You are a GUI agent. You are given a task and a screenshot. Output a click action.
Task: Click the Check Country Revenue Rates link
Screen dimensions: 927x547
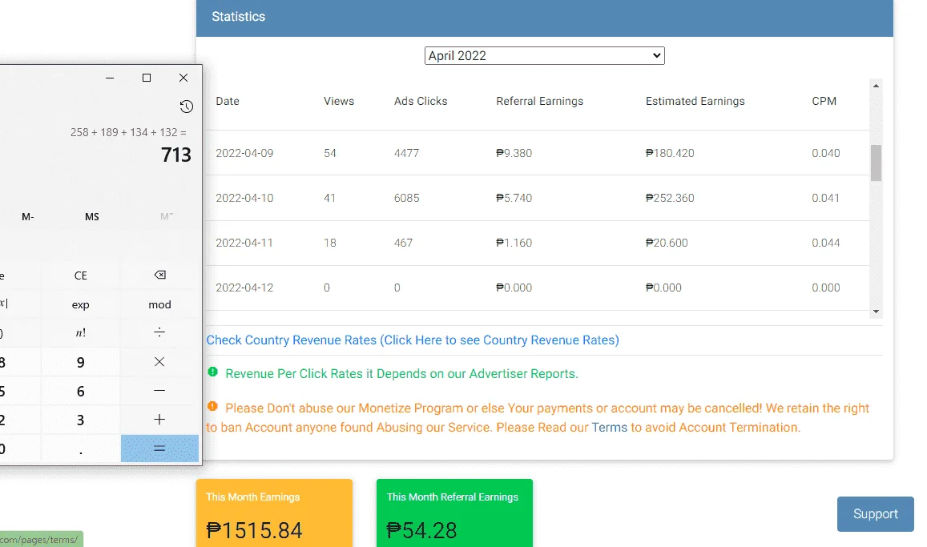click(x=413, y=340)
